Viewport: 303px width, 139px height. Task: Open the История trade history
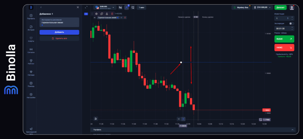tap(31, 28)
